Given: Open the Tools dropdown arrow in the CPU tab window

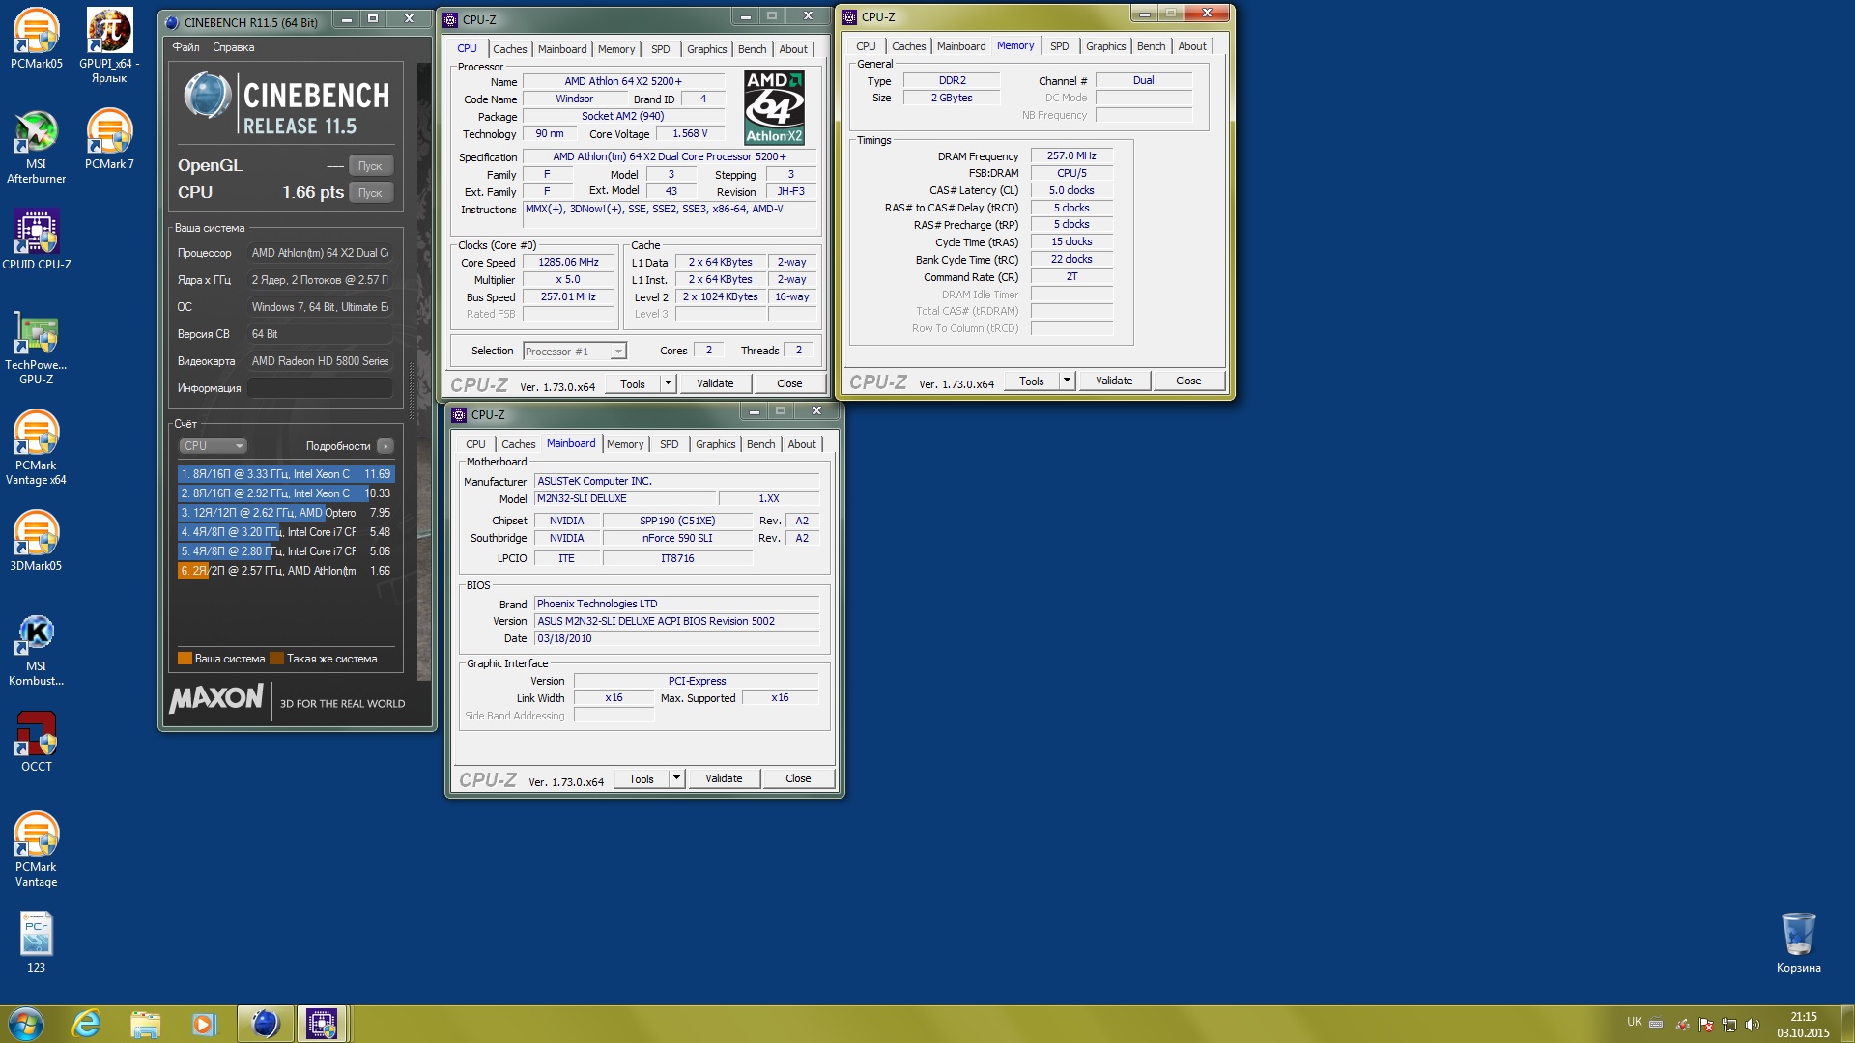Looking at the screenshot, I should (x=668, y=383).
